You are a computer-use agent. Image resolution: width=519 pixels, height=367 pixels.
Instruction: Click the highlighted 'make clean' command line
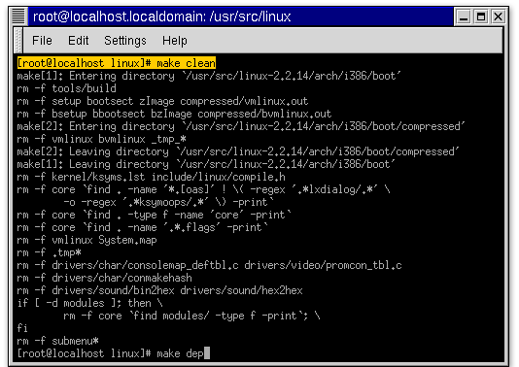coord(117,63)
